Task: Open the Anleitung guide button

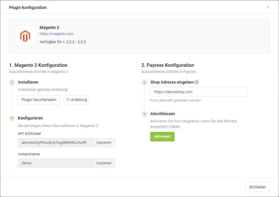Action: [77, 100]
